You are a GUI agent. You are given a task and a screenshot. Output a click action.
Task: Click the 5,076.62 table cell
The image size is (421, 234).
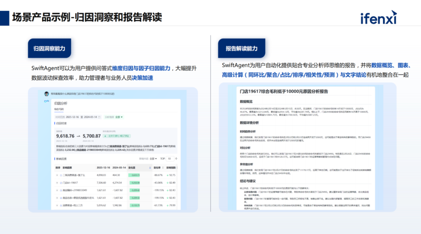(101, 205)
